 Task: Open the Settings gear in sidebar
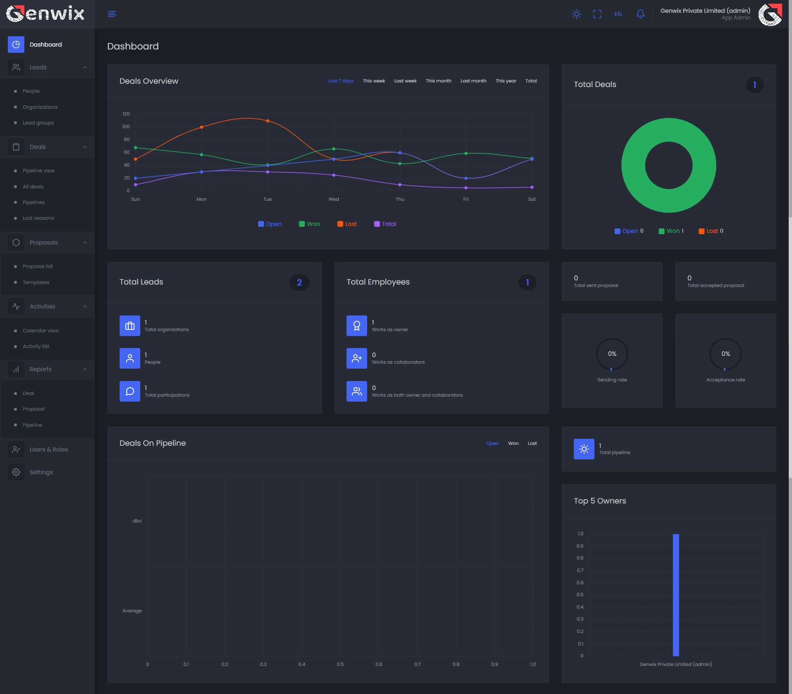point(16,472)
